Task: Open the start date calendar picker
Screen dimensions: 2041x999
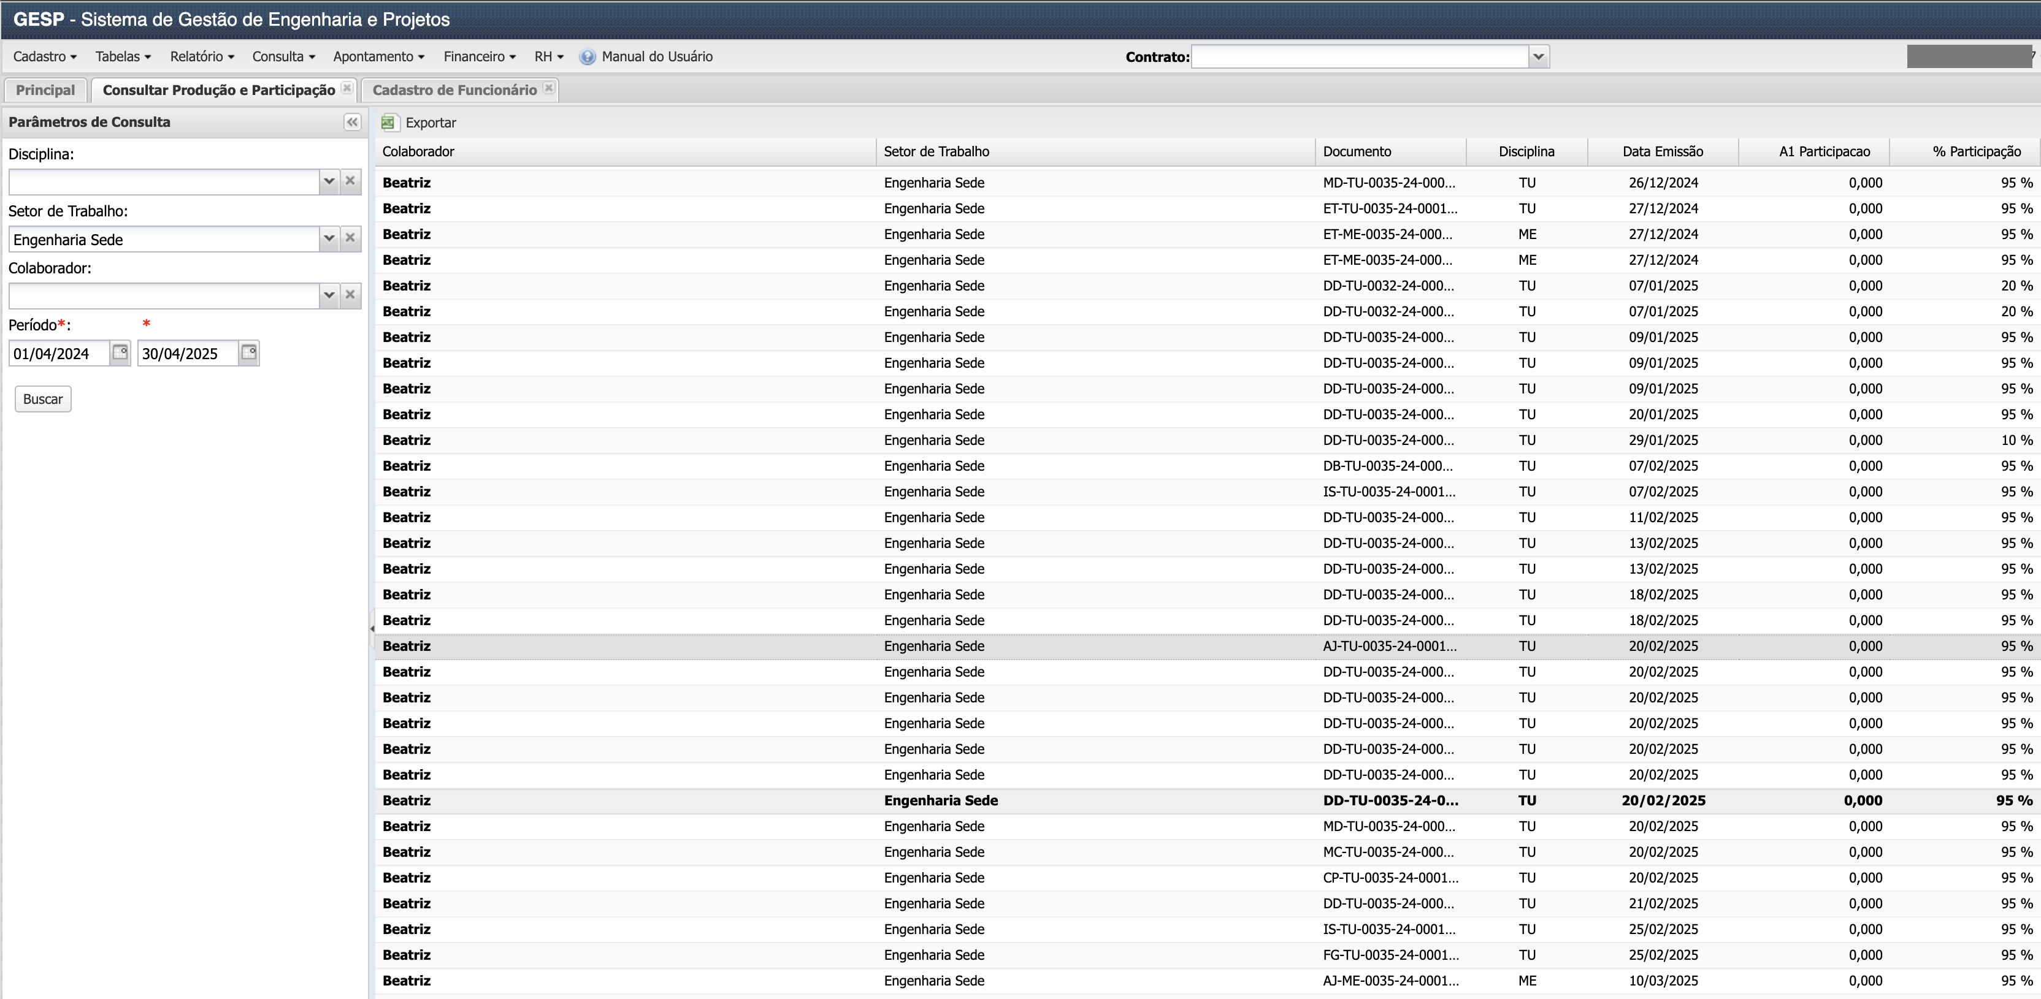Action: 120,353
